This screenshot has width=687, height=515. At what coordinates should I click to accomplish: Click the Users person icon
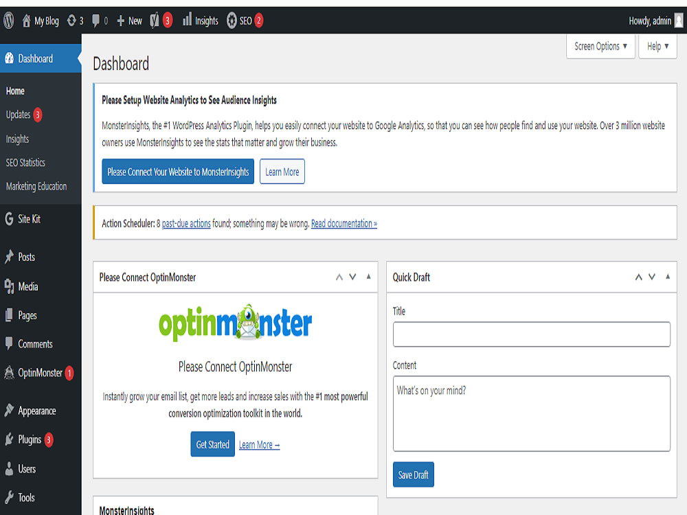pyautogui.click(x=9, y=468)
